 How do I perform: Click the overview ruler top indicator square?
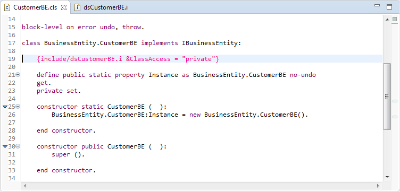pyautogui.click(x=395, y=19)
